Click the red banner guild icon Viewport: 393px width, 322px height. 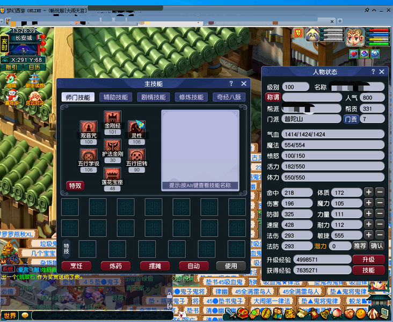pyautogui.click(x=314, y=313)
